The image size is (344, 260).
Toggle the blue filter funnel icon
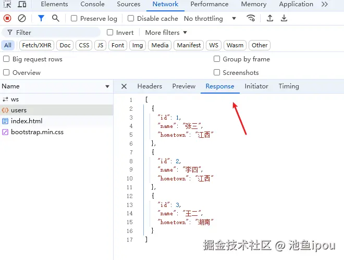coord(41,18)
